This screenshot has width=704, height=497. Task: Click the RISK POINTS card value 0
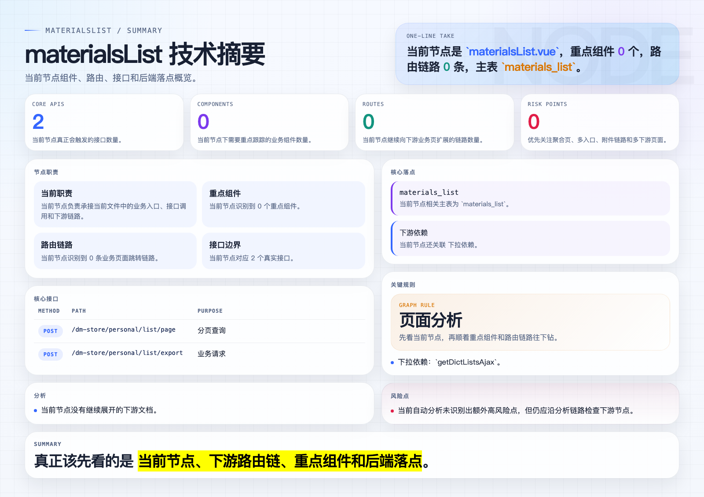(x=534, y=122)
